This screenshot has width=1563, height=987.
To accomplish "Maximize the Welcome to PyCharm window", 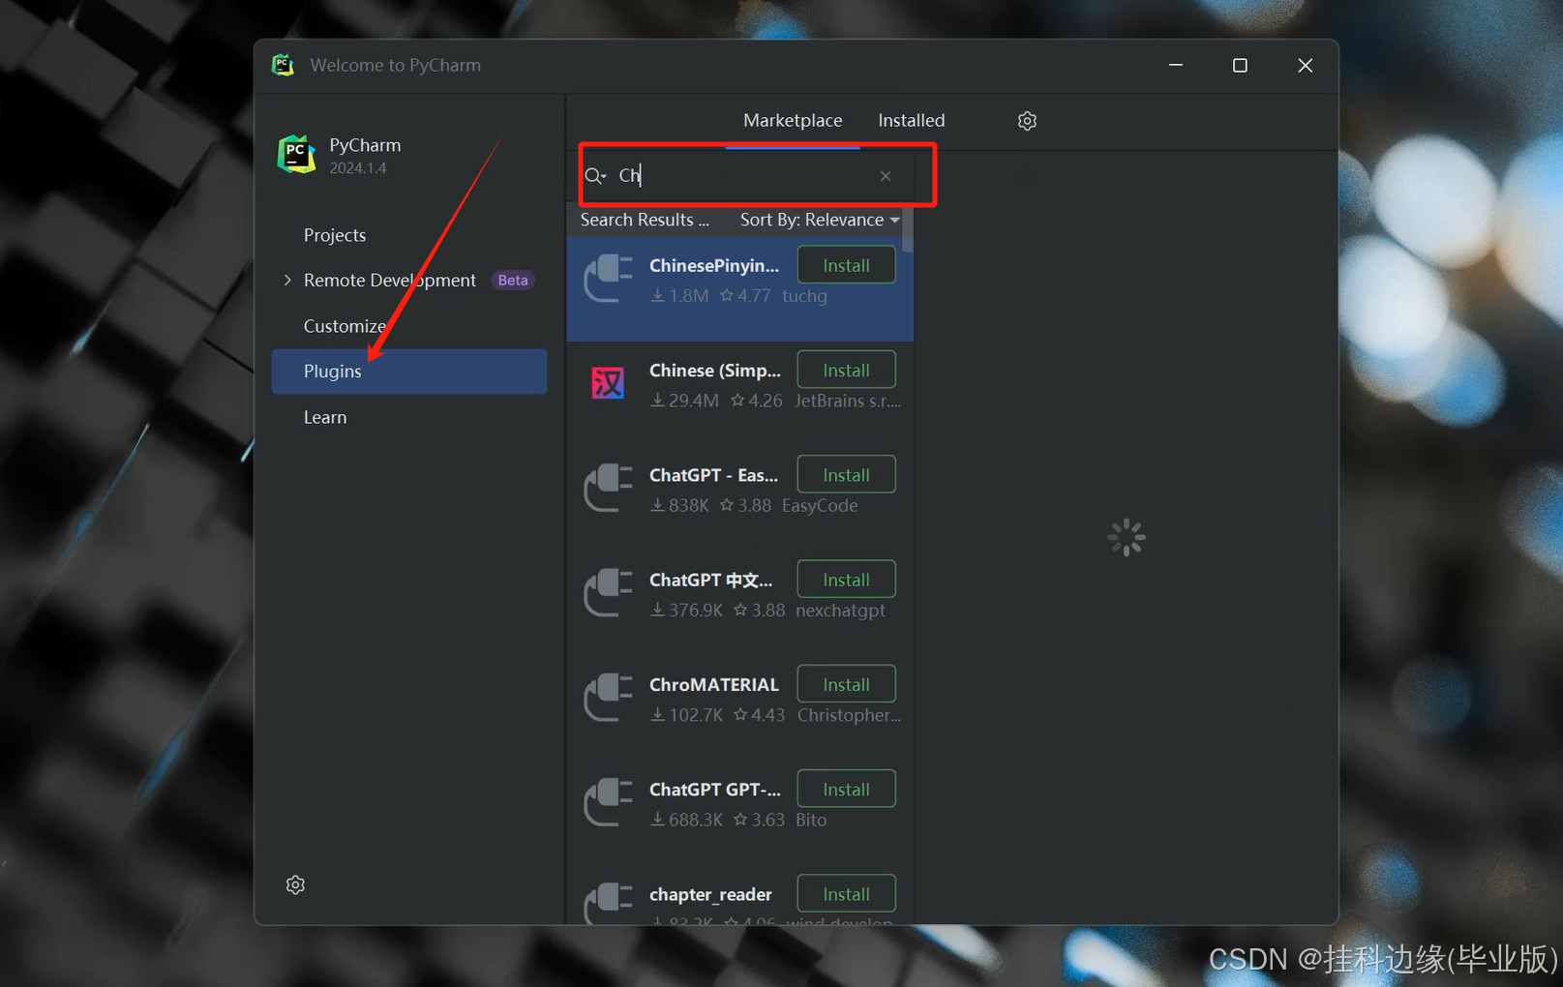I will [1240, 65].
